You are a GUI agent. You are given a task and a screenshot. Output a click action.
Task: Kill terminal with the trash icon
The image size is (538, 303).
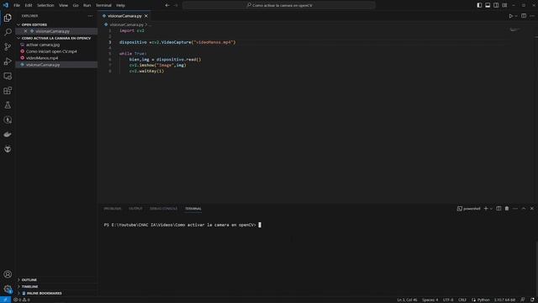click(507, 209)
